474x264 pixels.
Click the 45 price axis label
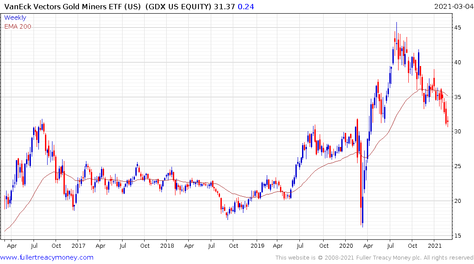[x=457, y=27]
